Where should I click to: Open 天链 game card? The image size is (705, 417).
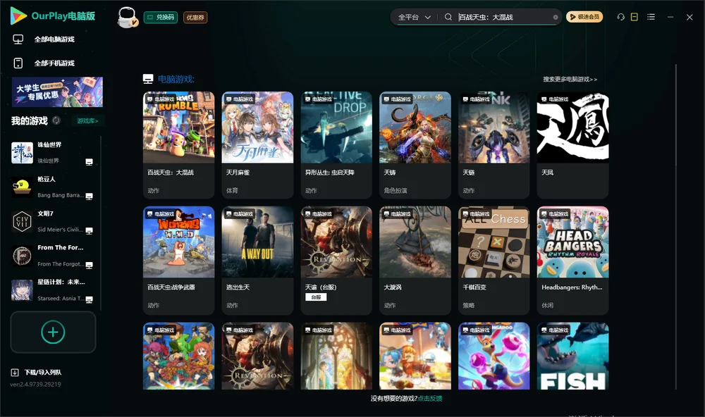coord(493,144)
